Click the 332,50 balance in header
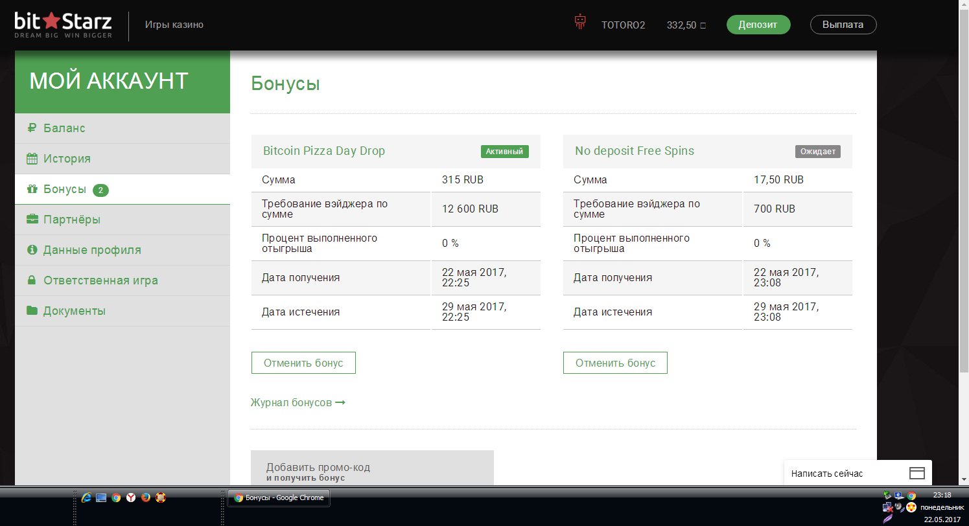969x526 pixels. [x=686, y=25]
